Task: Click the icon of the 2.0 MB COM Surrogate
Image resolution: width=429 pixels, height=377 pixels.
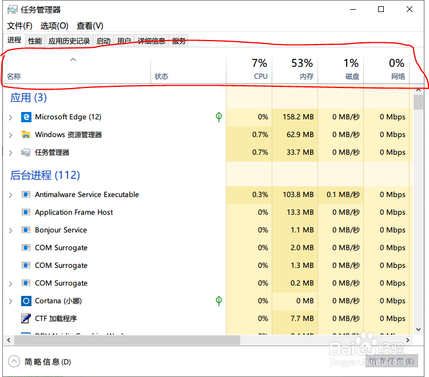Action: 26,248
